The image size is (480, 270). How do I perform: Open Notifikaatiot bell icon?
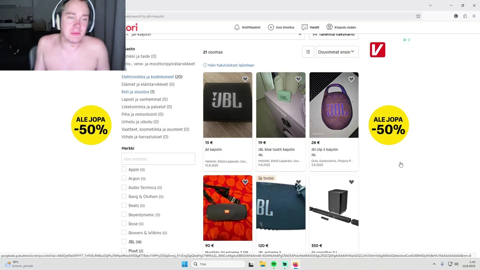click(237, 27)
